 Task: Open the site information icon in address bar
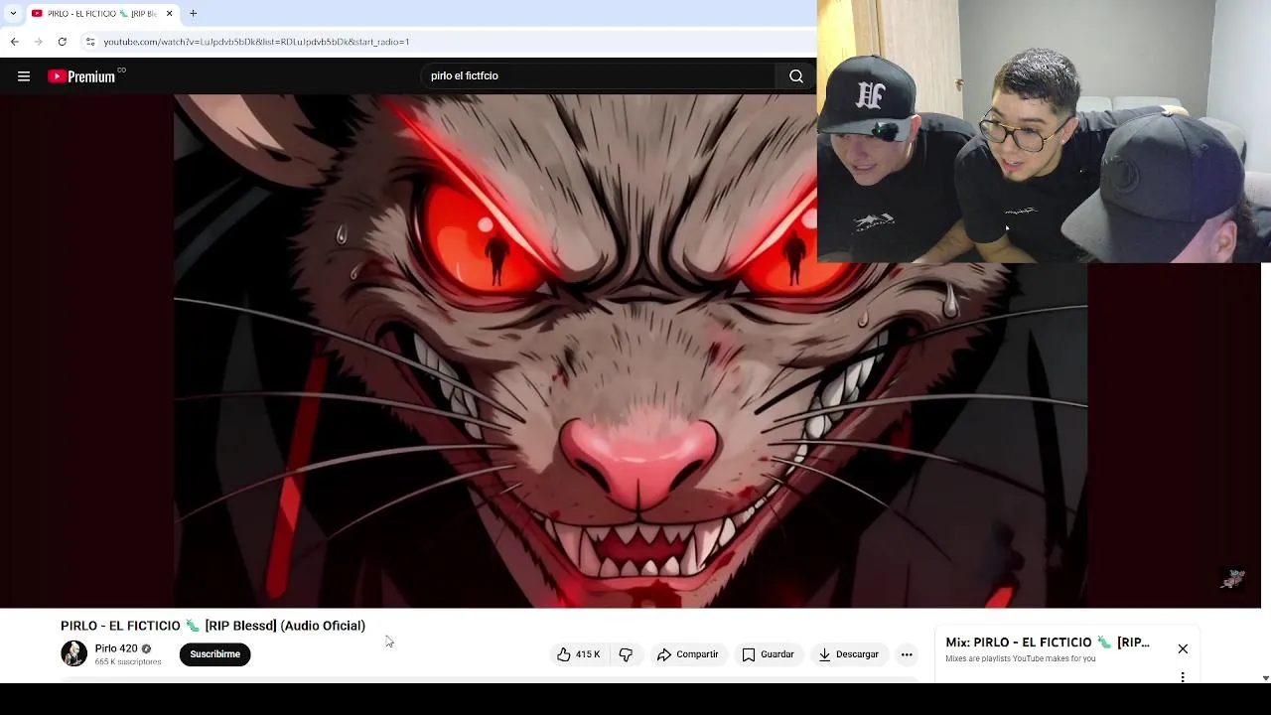[90, 42]
